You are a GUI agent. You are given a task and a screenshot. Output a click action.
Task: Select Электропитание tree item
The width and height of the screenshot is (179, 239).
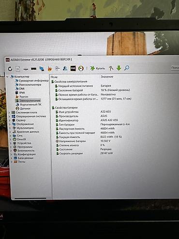pos(28,101)
